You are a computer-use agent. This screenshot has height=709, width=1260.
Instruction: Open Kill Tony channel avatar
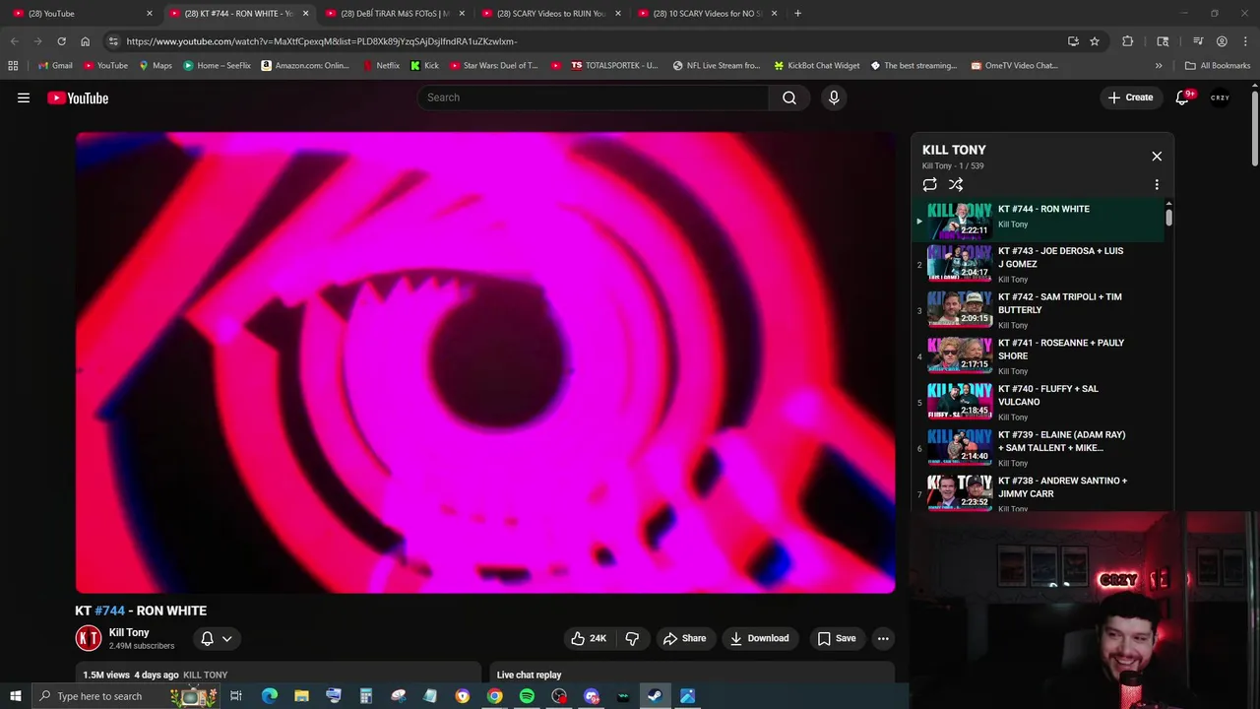(x=89, y=638)
